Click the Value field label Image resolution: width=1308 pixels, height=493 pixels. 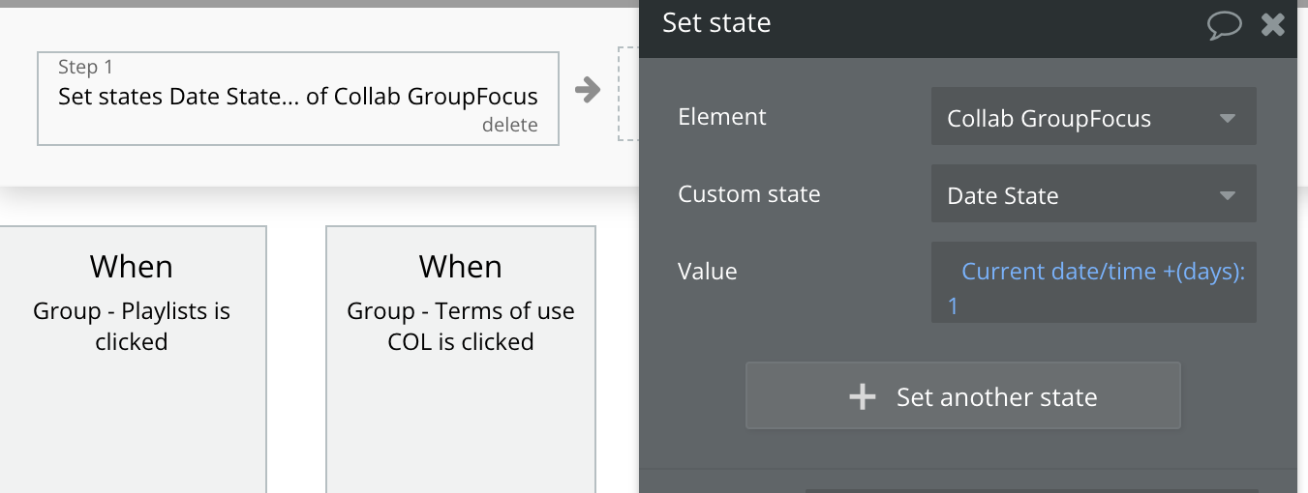click(708, 272)
